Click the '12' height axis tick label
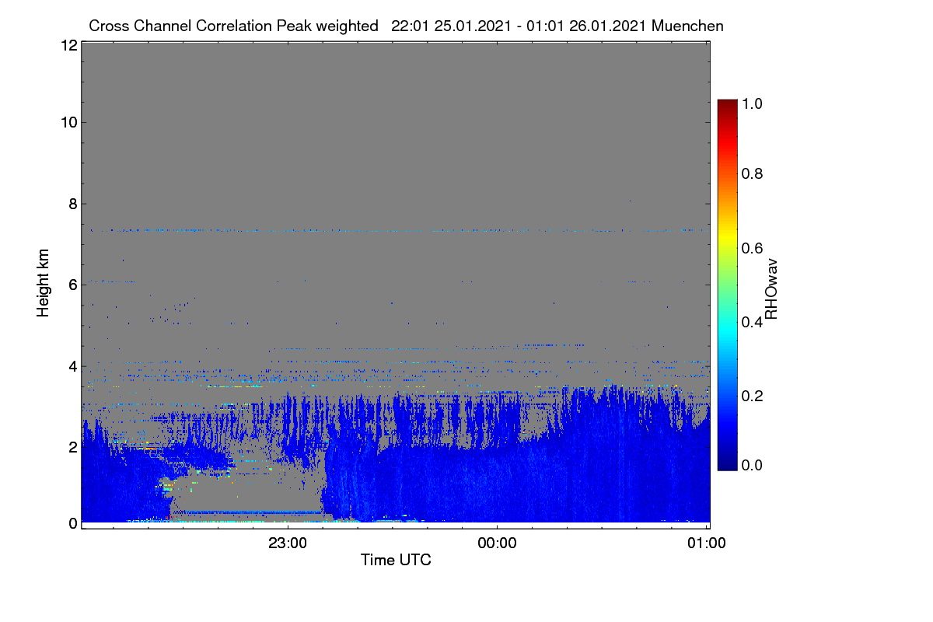The image size is (933, 622). pyautogui.click(x=68, y=46)
